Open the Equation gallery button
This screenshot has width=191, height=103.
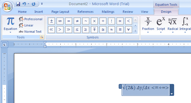(10, 25)
